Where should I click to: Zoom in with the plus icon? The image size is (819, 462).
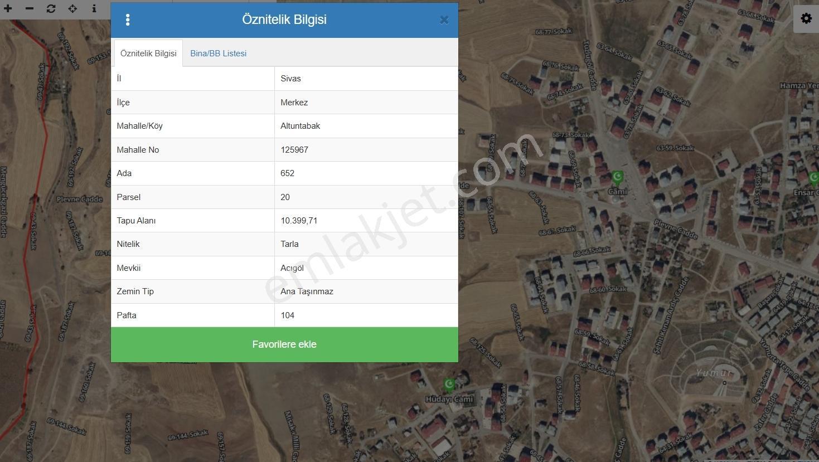[8, 8]
